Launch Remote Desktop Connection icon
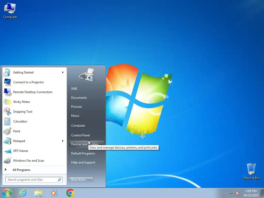This screenshot has height=198, width=264. (x=7, y=92)
